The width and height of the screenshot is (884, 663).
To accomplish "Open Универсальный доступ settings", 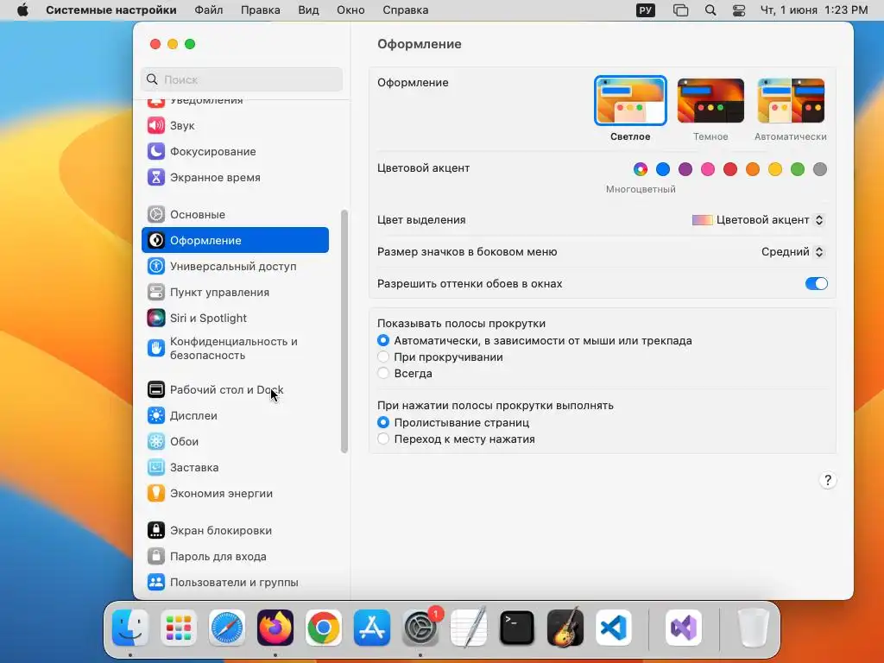I will [x=235, y=266].
